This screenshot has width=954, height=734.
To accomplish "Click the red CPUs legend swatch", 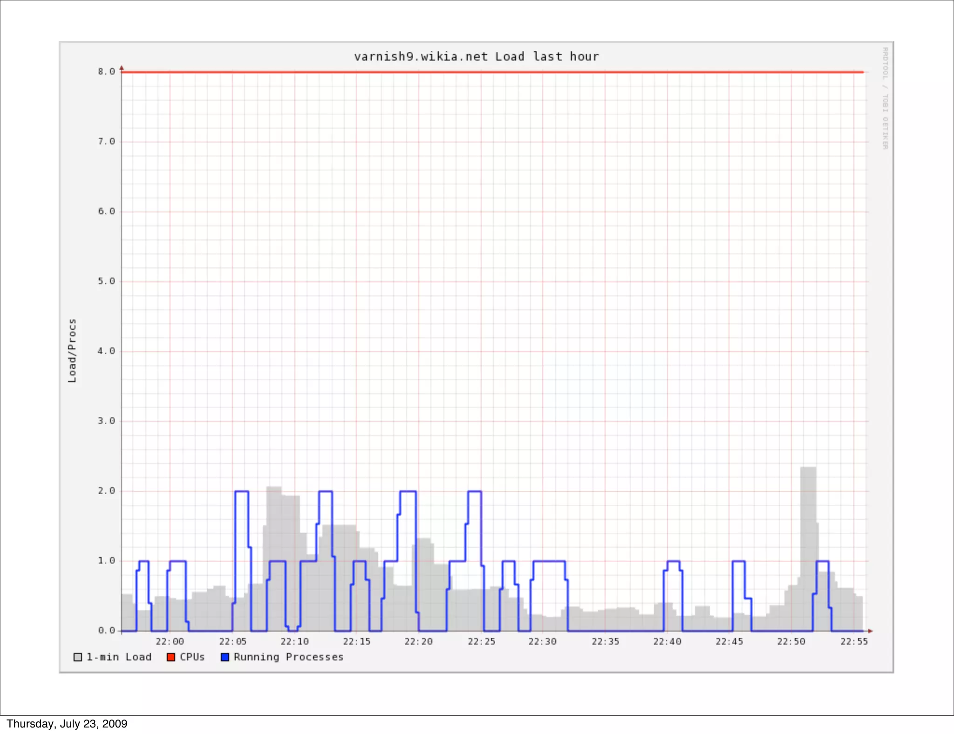I will (171, 657).
